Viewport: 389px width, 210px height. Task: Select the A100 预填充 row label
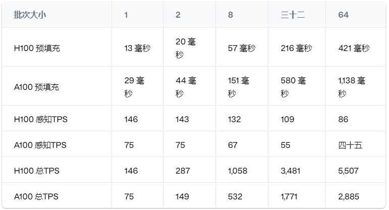coord(37,87)
